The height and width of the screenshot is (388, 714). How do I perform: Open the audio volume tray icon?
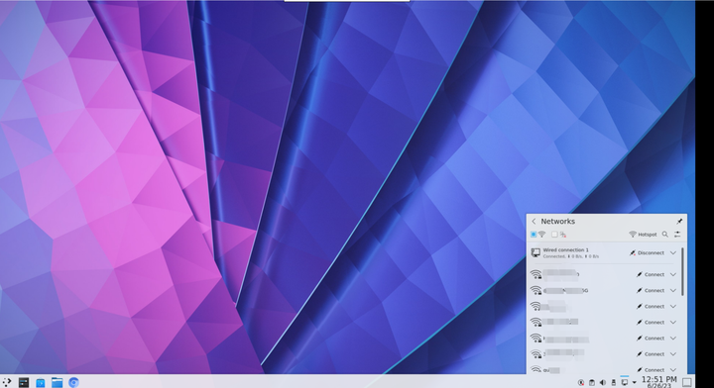point(603,383)
